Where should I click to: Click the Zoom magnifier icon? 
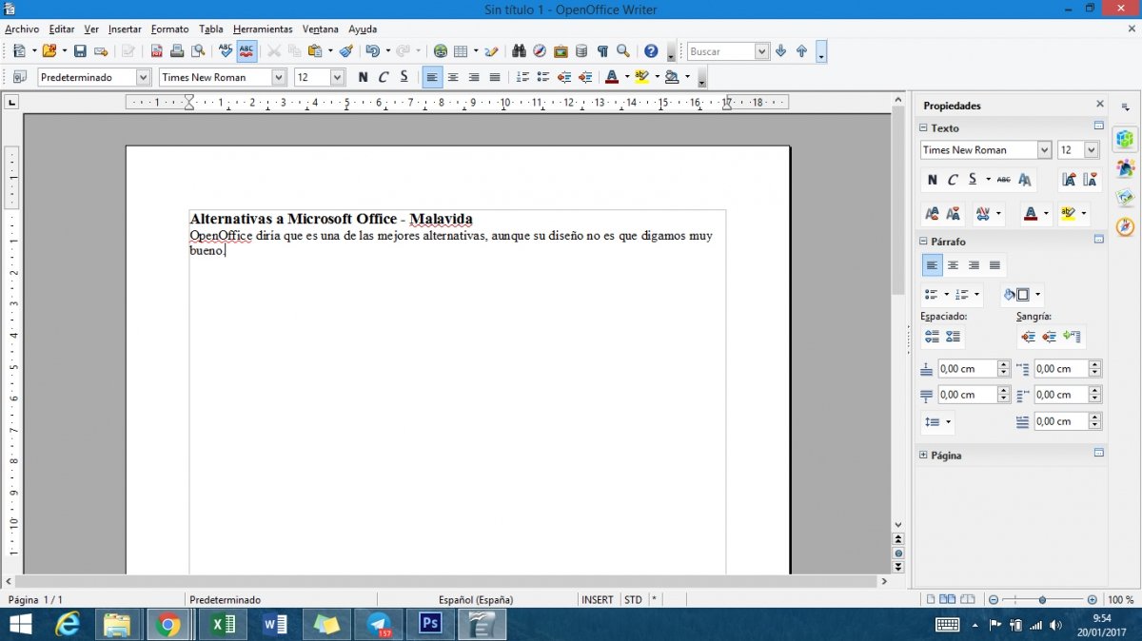pyautogui.click(x=623, y=51)
